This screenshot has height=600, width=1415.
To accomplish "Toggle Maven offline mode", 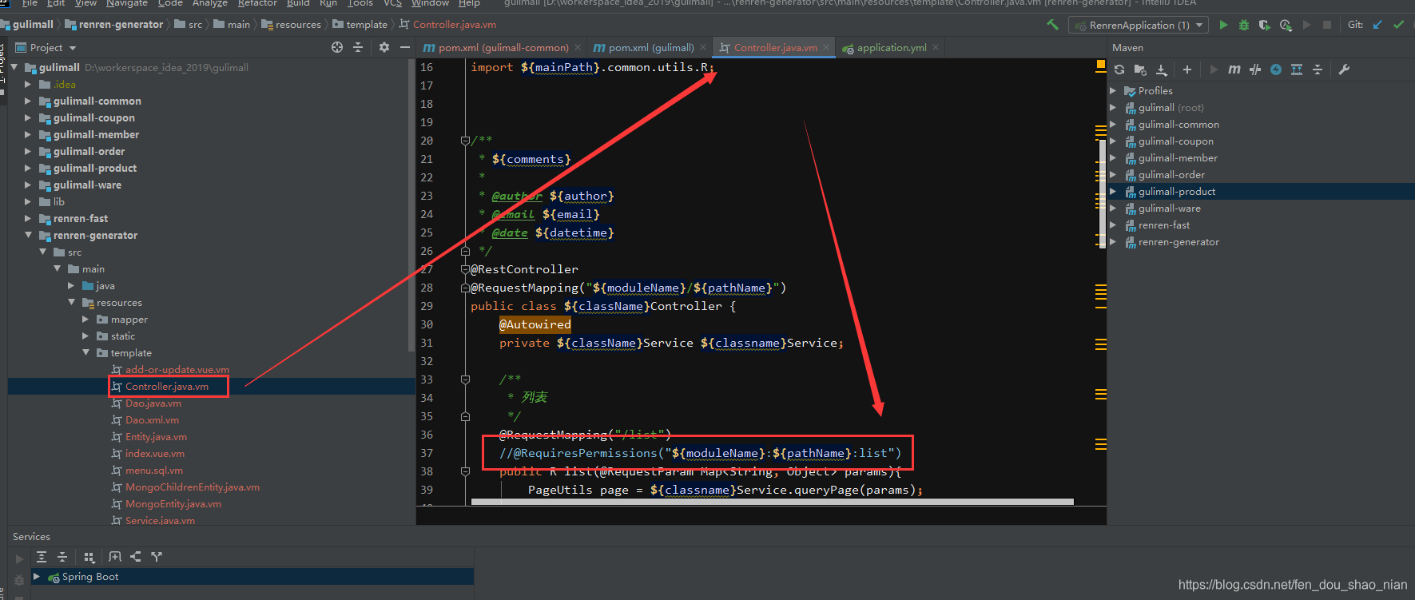I will (x=1255, y=70).
